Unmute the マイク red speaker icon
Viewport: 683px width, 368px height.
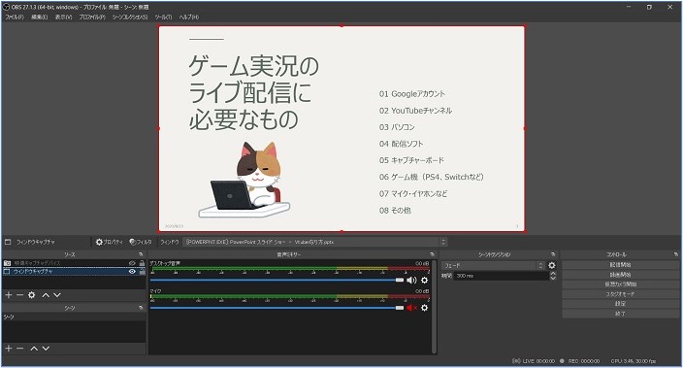tap(411, 308)
